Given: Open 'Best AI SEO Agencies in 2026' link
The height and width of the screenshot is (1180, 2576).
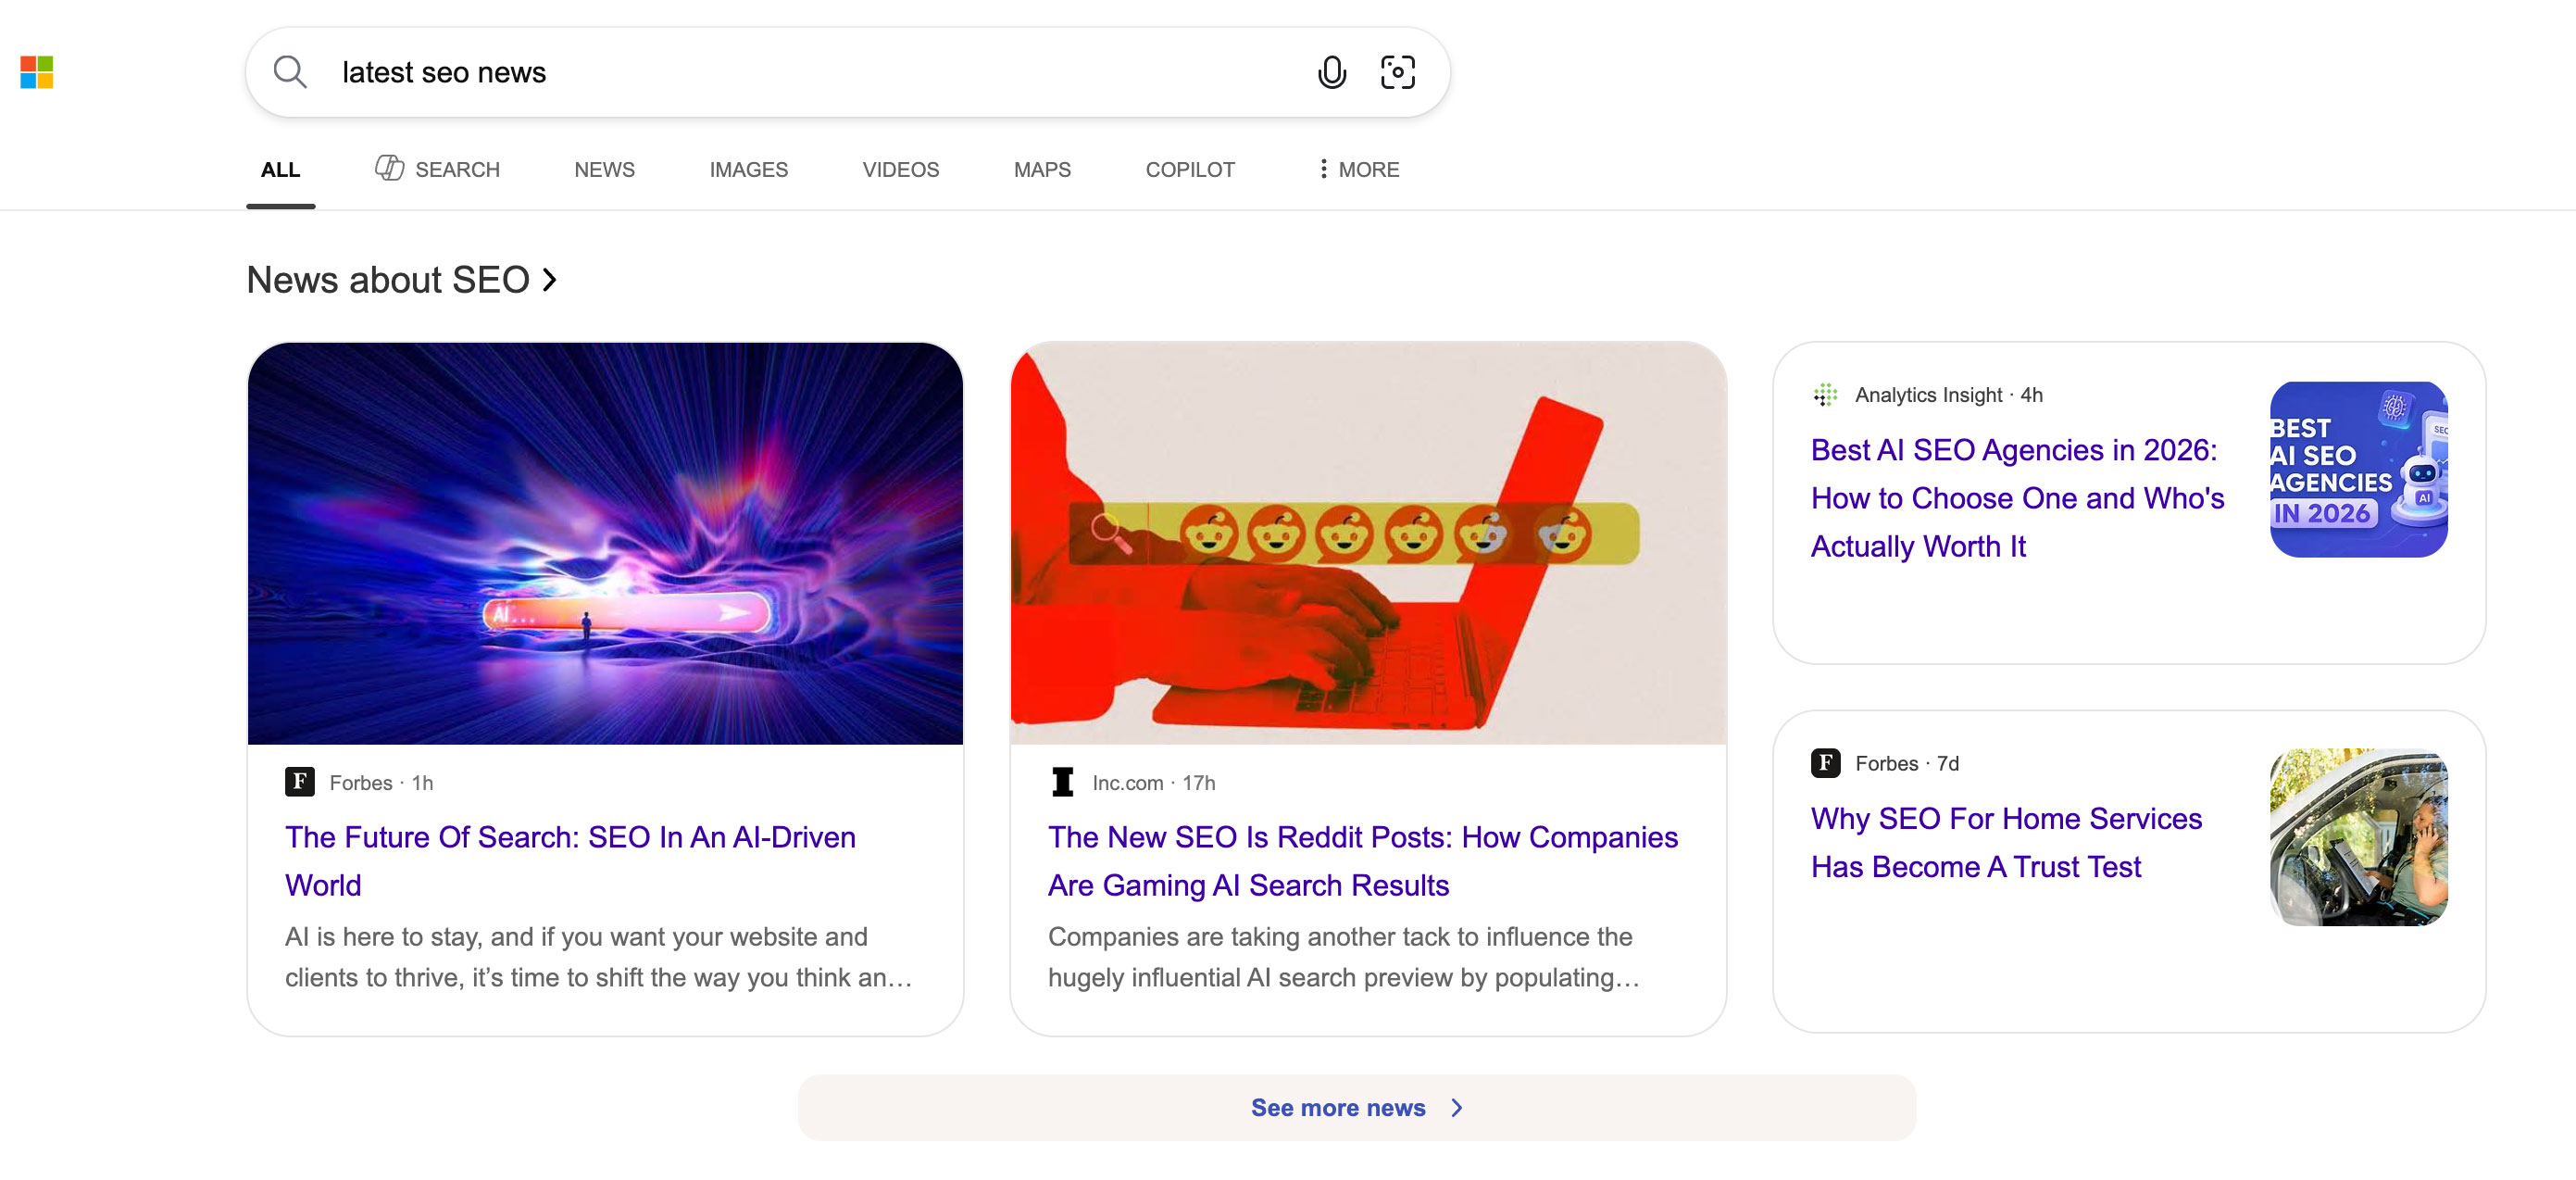Looking at the screenshot, I should (2017, 498).
